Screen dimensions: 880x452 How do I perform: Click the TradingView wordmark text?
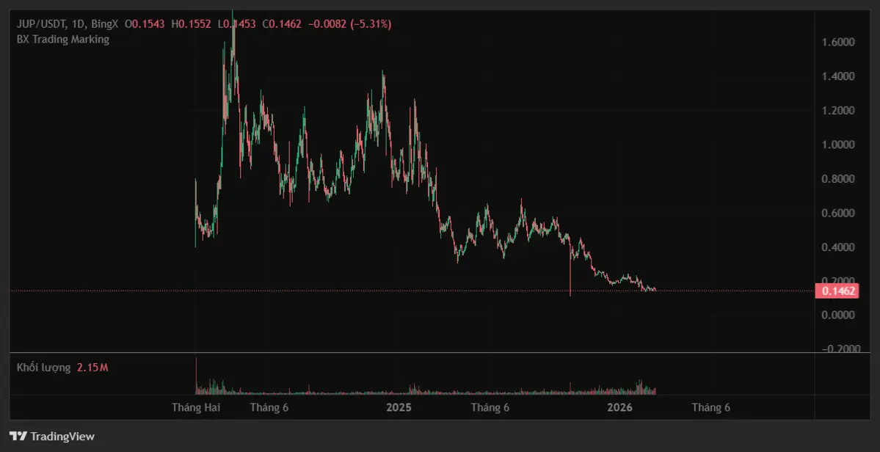point(62,437)
